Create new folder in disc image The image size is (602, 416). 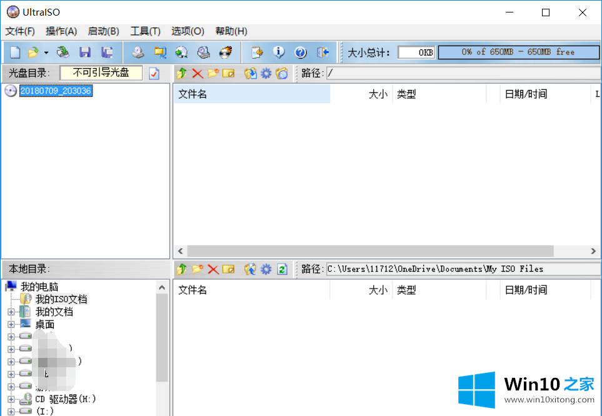pos(213,73)
